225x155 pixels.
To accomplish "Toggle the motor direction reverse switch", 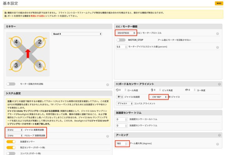I will (x=11, y=84).
